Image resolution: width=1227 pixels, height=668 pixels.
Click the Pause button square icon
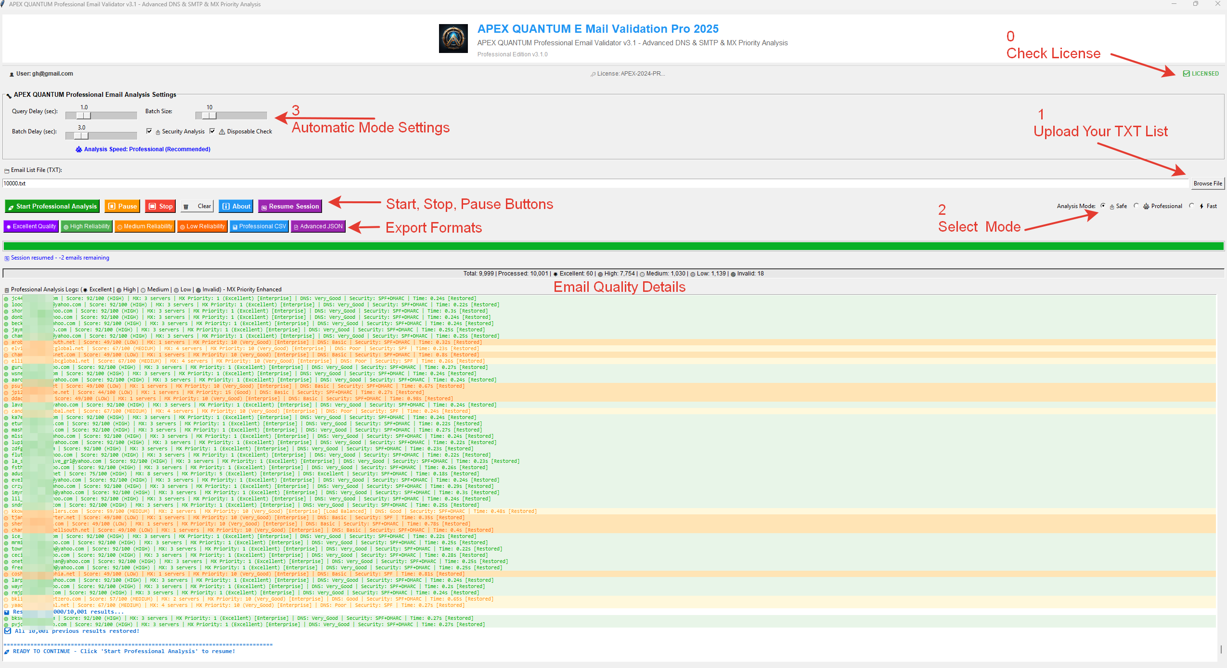pyautogui.click(x=112, y=206)
